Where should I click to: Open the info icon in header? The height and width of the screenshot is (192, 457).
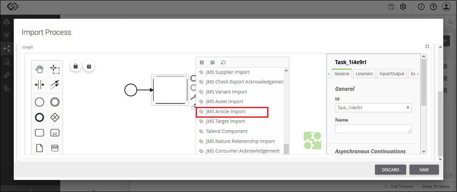421,7
